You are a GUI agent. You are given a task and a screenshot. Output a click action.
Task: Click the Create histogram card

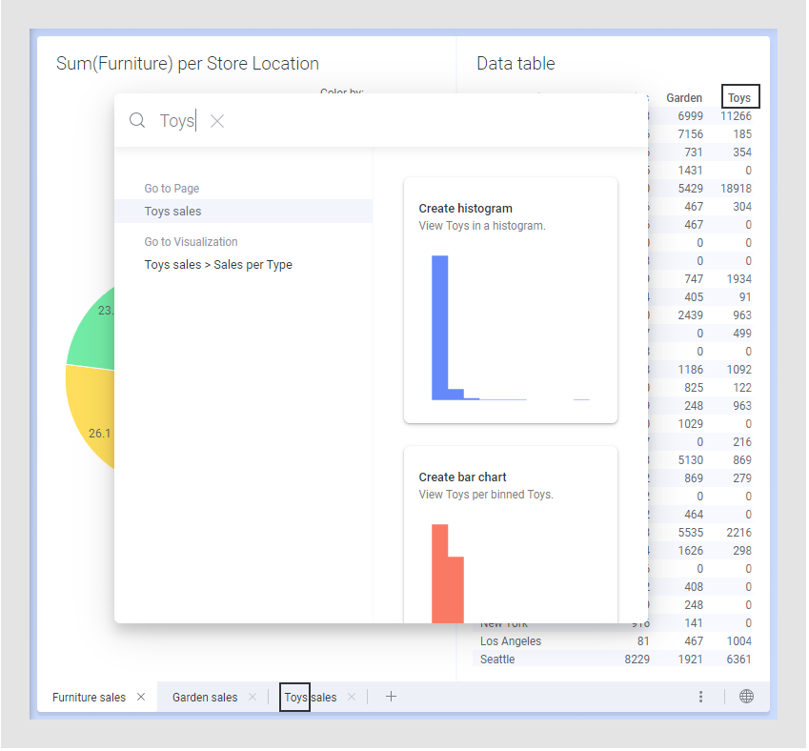coord(511,300)
